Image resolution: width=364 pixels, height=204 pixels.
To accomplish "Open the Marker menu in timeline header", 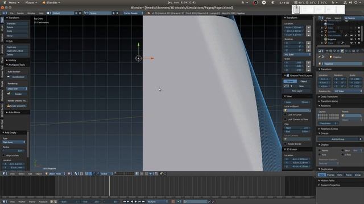I will (x=22, y=202).
